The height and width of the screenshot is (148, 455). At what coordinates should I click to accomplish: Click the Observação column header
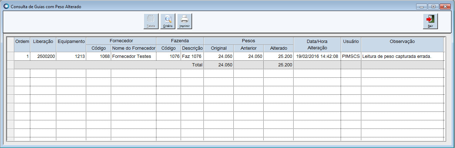402,44
